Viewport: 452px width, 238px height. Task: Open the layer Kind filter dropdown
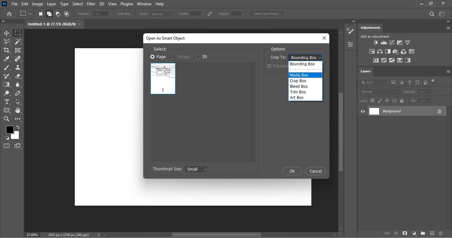[x=374, y=83]
